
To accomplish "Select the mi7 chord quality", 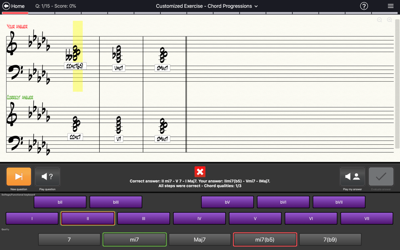I will click(x=134, y=240).
